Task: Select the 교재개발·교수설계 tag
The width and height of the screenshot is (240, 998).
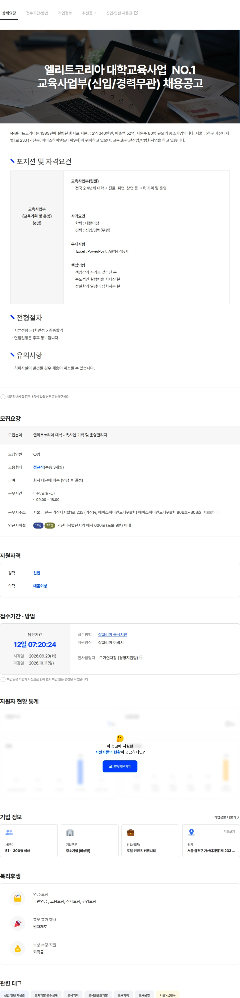Action: point(46,994)
